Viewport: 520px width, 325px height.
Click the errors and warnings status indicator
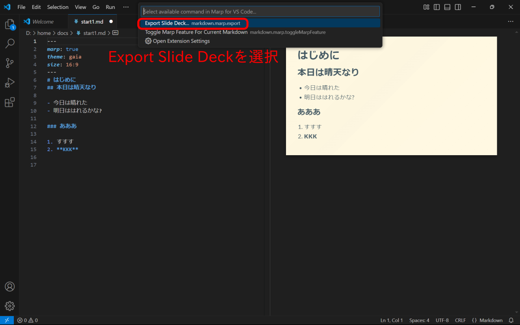[x=27, y=321]
